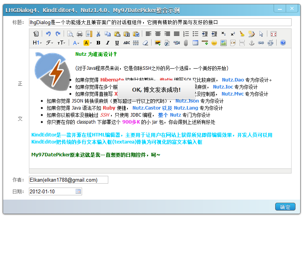Remove formatting with eraser icon
The width and height of the screenshot is (308, 262).
coord(145,43)
